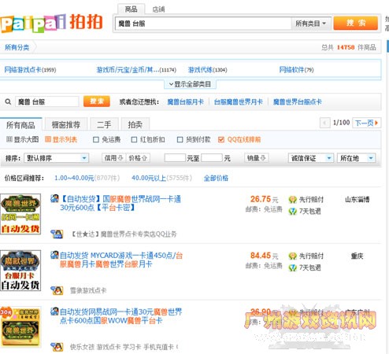The width and height of the screenshot is (389, 354).
Task: Click maximum price input field
Action: pyautogui.click(x=212, y=158)
